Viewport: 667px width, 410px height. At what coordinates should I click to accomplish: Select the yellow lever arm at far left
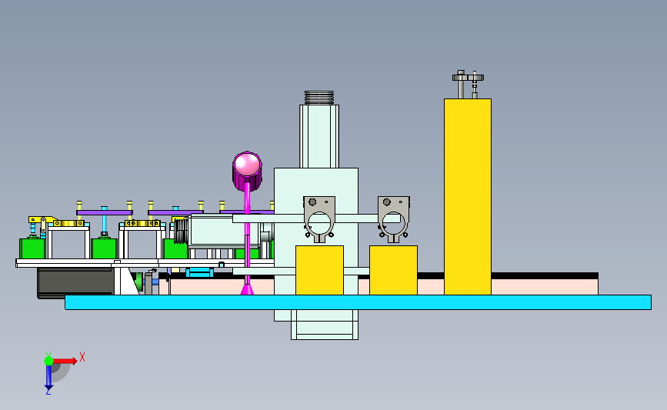point(42,220)
